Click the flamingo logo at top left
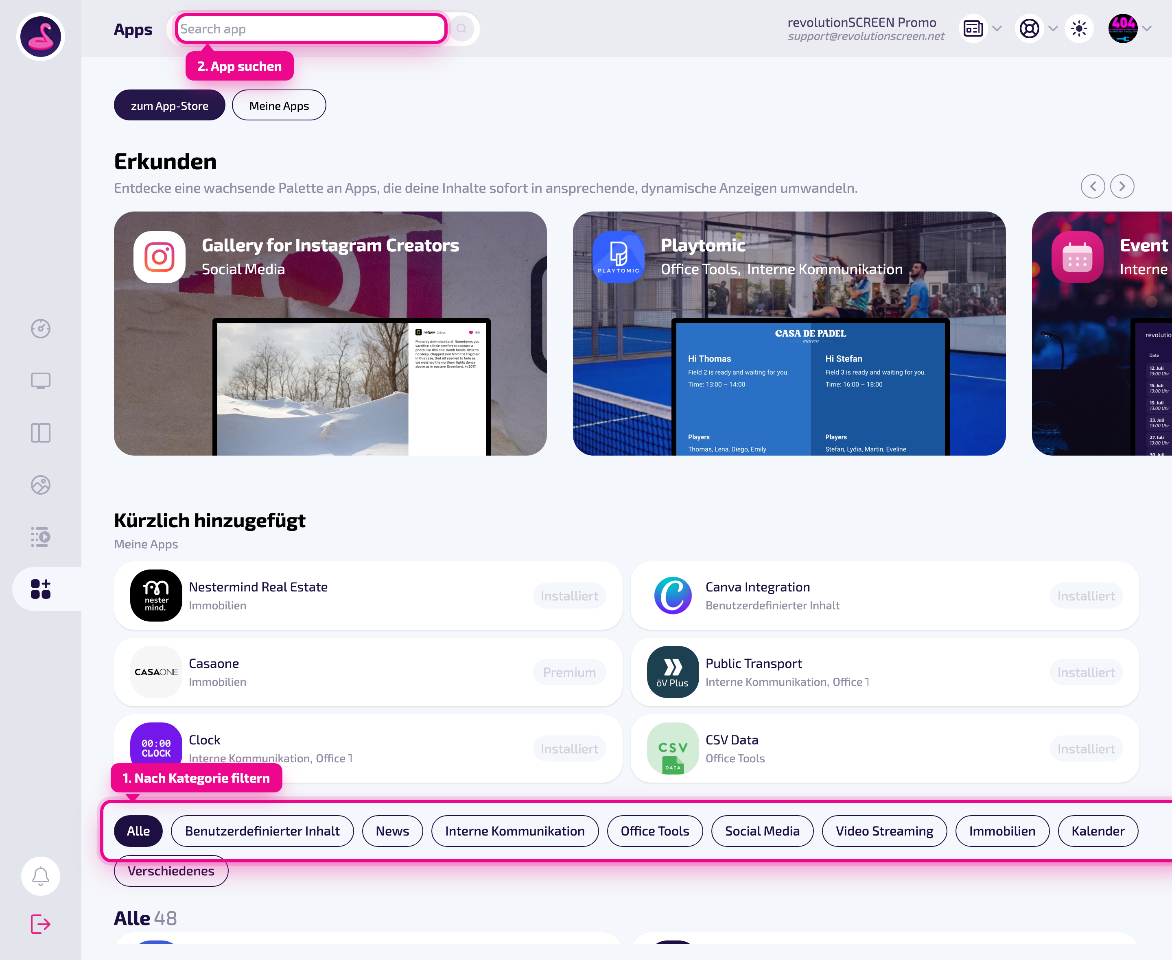This screenshot has width=1172, height=960. click(40, 36)
